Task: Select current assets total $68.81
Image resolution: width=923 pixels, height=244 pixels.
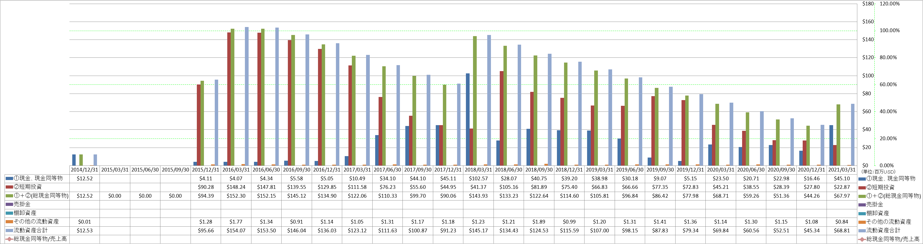Action: point(842,230)
